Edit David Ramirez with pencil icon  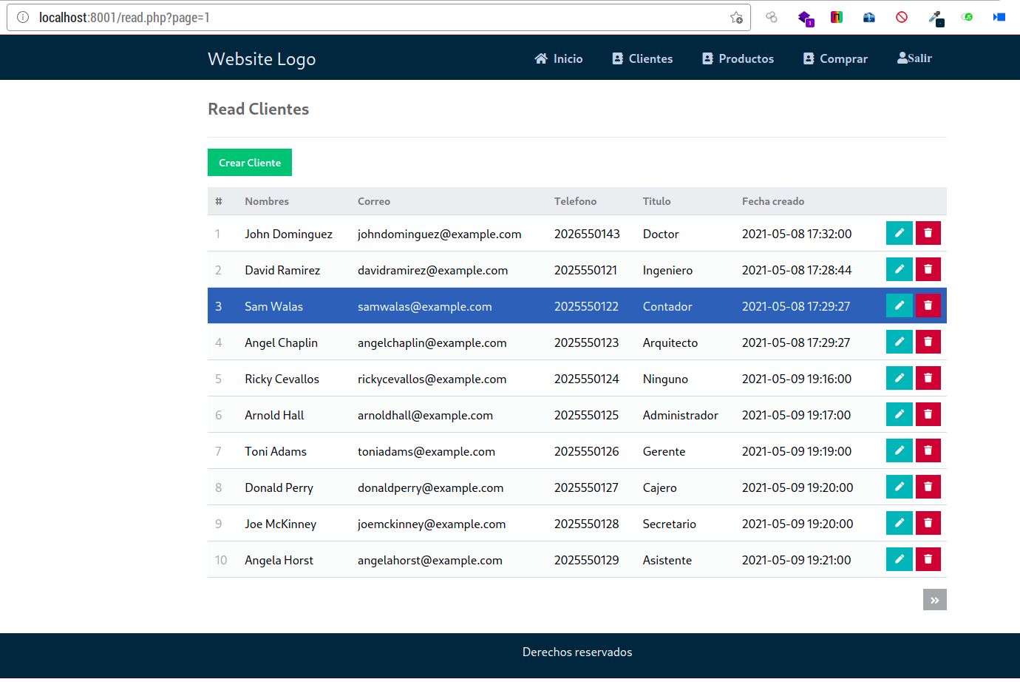coord(899,269)
